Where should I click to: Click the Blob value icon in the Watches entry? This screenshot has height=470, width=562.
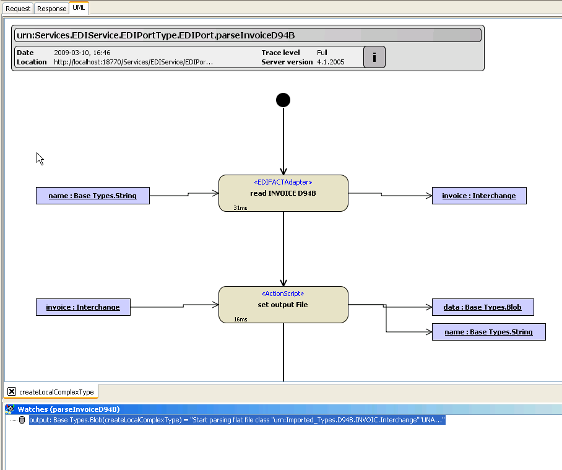[x=22, y=420]
